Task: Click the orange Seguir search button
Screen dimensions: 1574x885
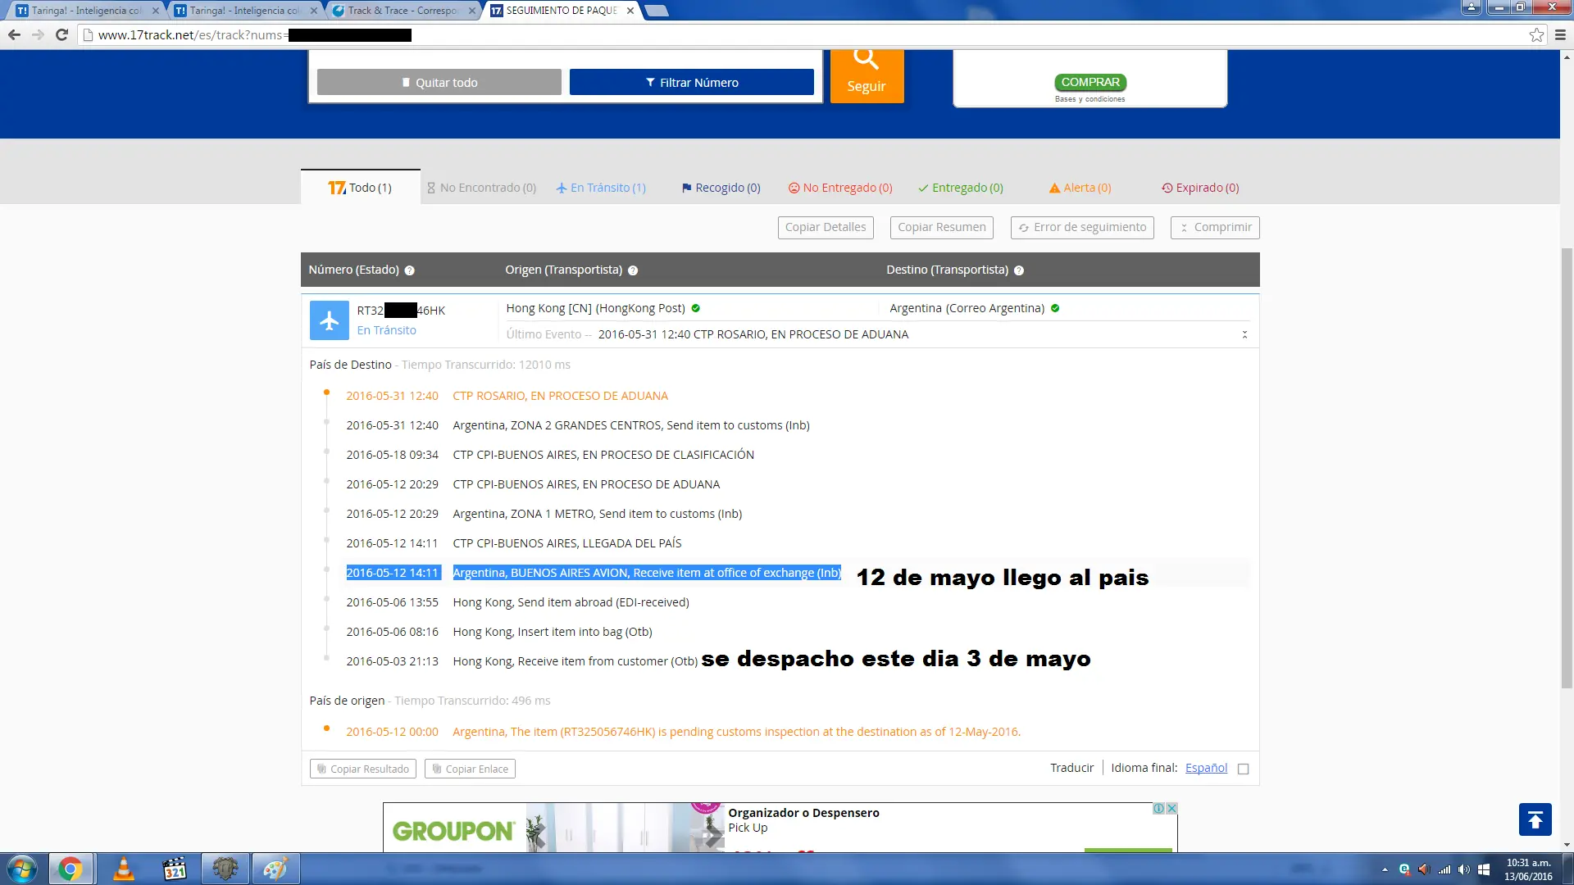Action: tap(867, 75)
